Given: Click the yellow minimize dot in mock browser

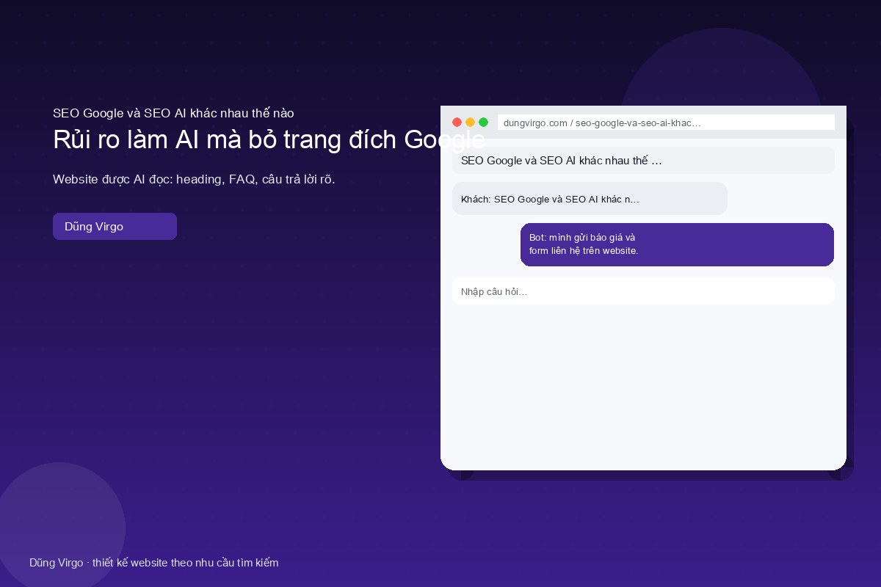Looking at the screenshot, I should tap(470, 123).
